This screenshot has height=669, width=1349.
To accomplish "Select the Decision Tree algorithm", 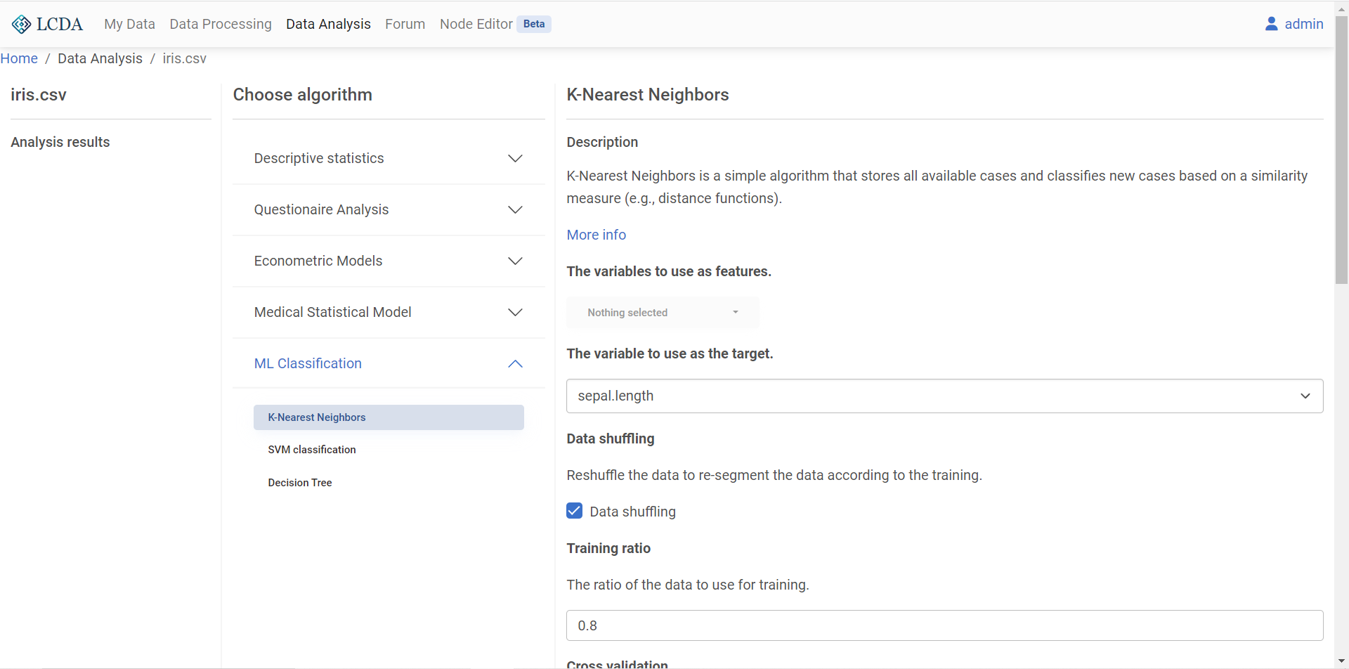I will point(300,483).
